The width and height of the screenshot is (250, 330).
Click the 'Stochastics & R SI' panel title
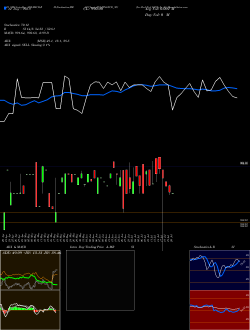214,247
